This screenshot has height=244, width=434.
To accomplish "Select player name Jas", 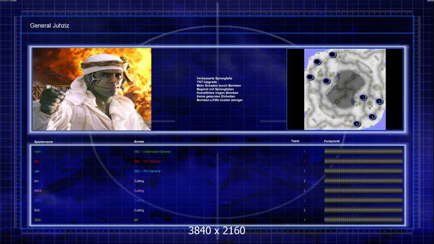I will coord(37,171).
